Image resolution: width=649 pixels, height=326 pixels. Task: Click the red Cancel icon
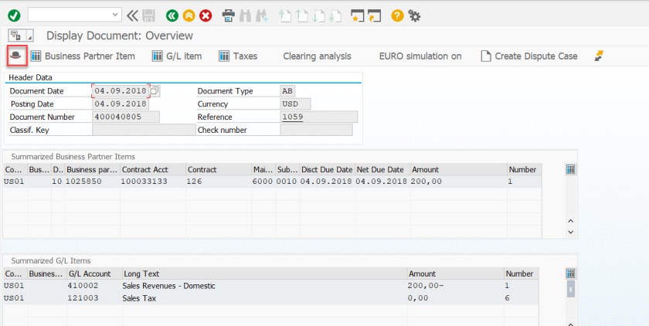tap(206, 15)
